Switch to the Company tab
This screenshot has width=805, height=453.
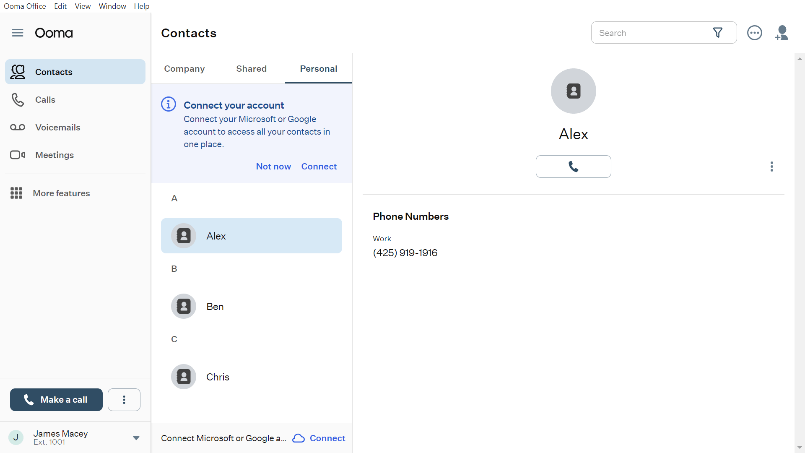(184, 68)
